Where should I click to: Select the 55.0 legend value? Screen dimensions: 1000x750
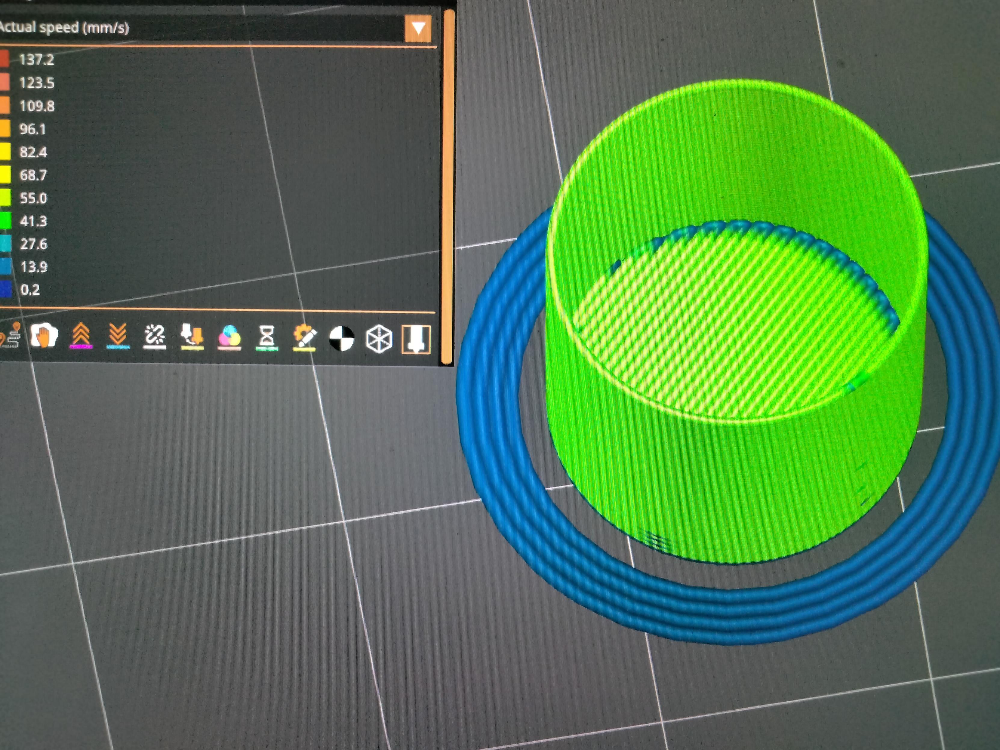[33, 198]
